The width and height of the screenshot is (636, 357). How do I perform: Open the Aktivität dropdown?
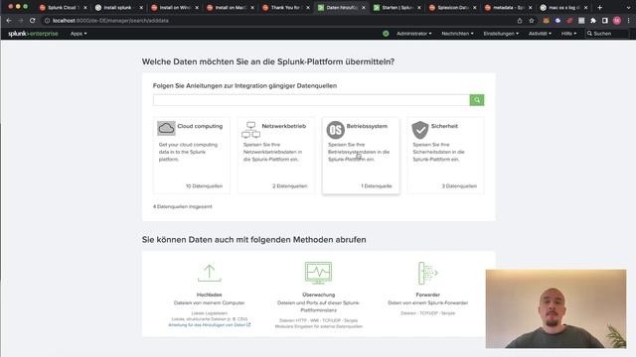tap(540, 34)
